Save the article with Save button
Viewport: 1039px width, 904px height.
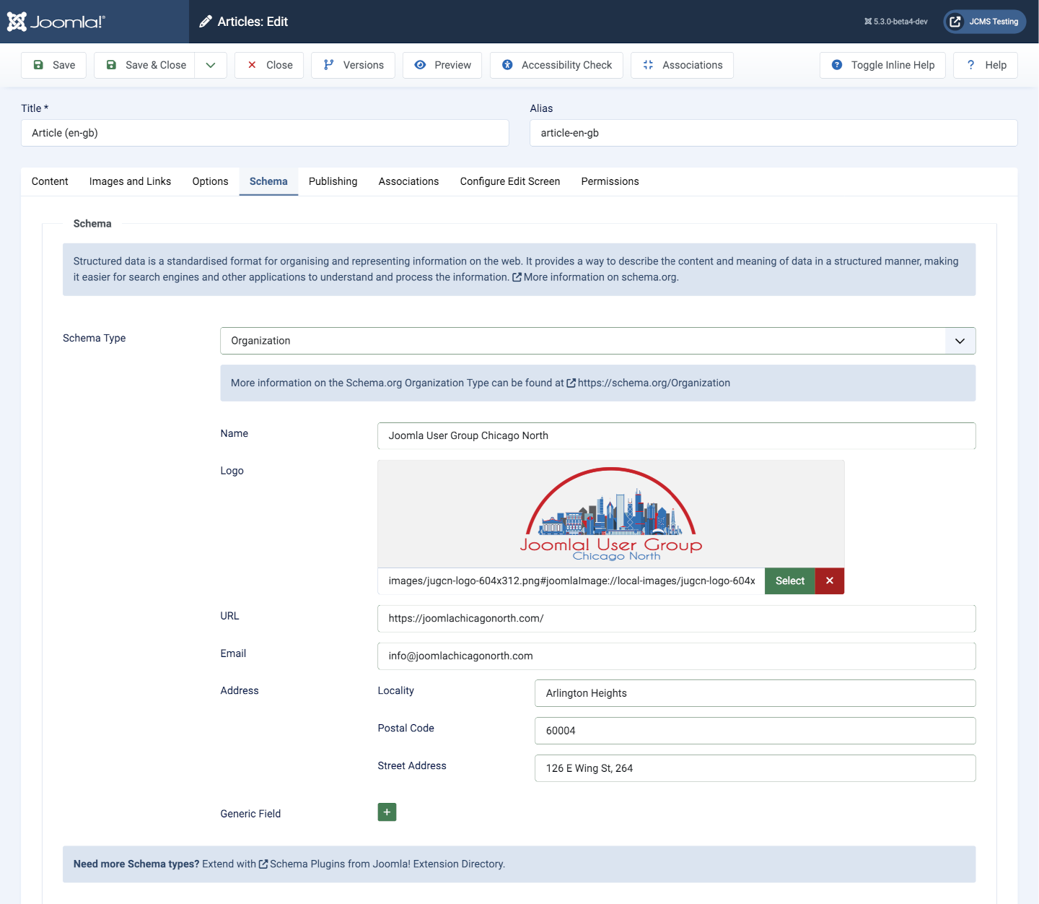[x=54, y=65]
